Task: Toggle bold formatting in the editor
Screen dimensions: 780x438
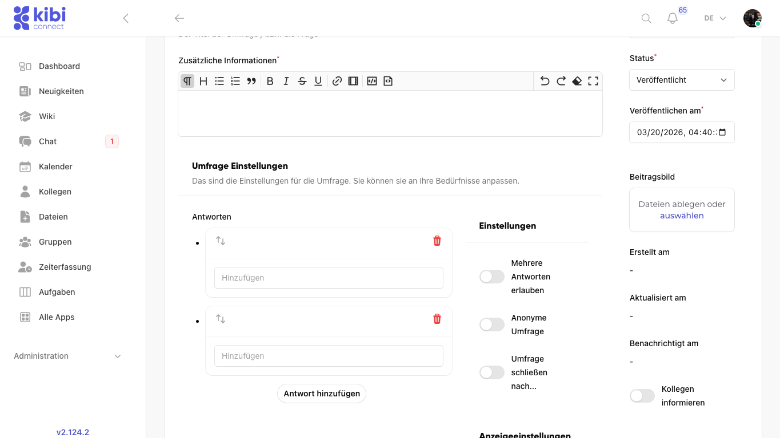Action: tap(270, 80)
